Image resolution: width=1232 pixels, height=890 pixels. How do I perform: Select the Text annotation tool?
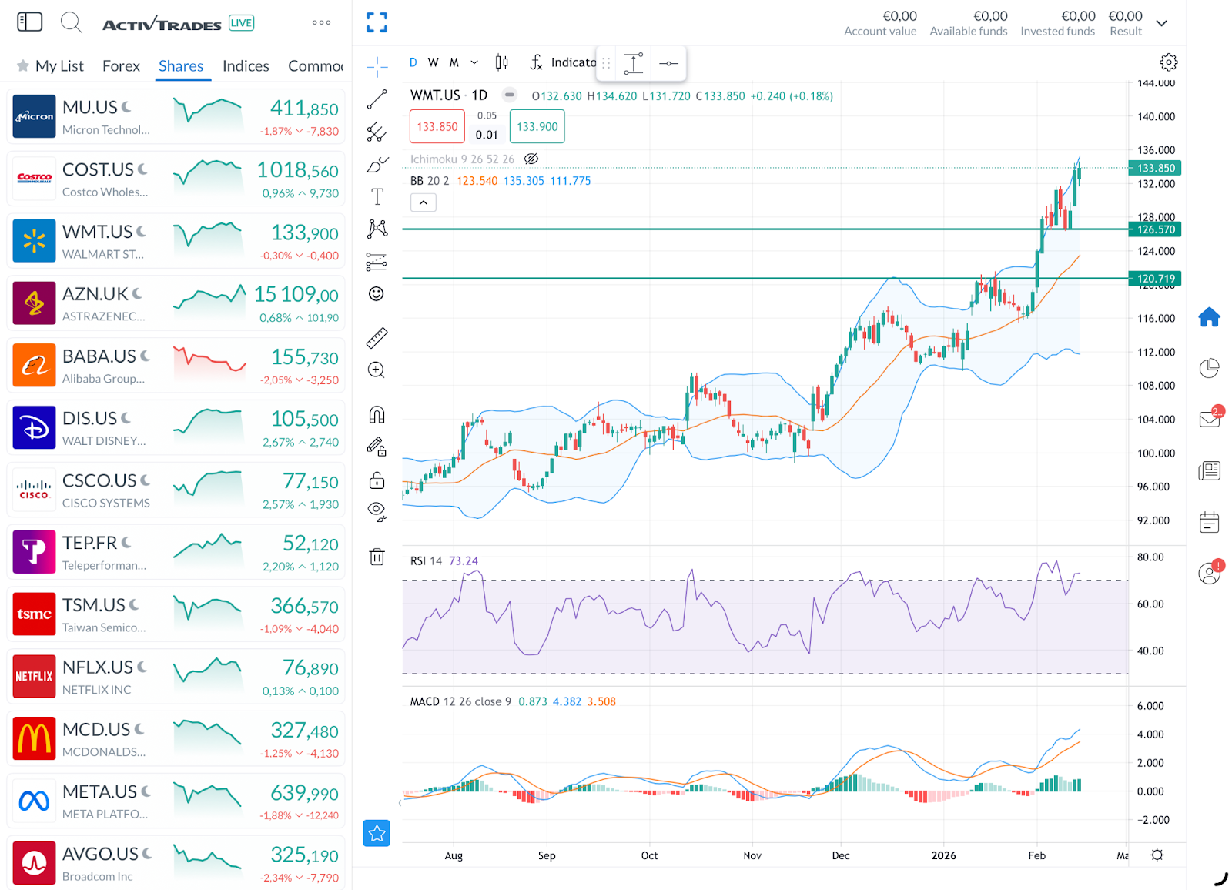pos(377,196)
